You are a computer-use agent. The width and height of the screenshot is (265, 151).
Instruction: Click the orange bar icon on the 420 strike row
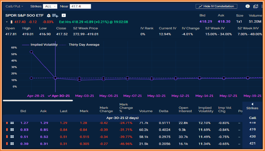click(7, 137)
